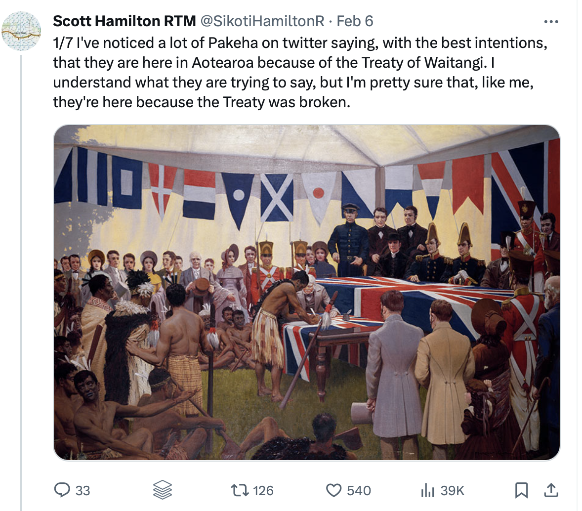
Task: Click the tweet text about the Treaty of Waitangi
Action: pos(300,73)
